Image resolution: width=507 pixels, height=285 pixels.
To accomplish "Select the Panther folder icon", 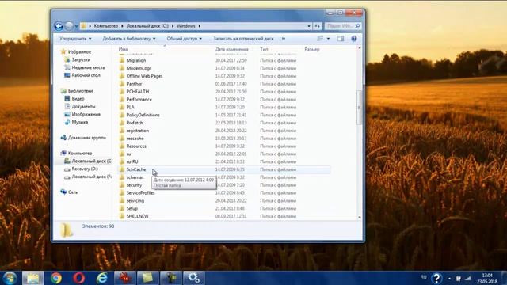I will [122, 84].
